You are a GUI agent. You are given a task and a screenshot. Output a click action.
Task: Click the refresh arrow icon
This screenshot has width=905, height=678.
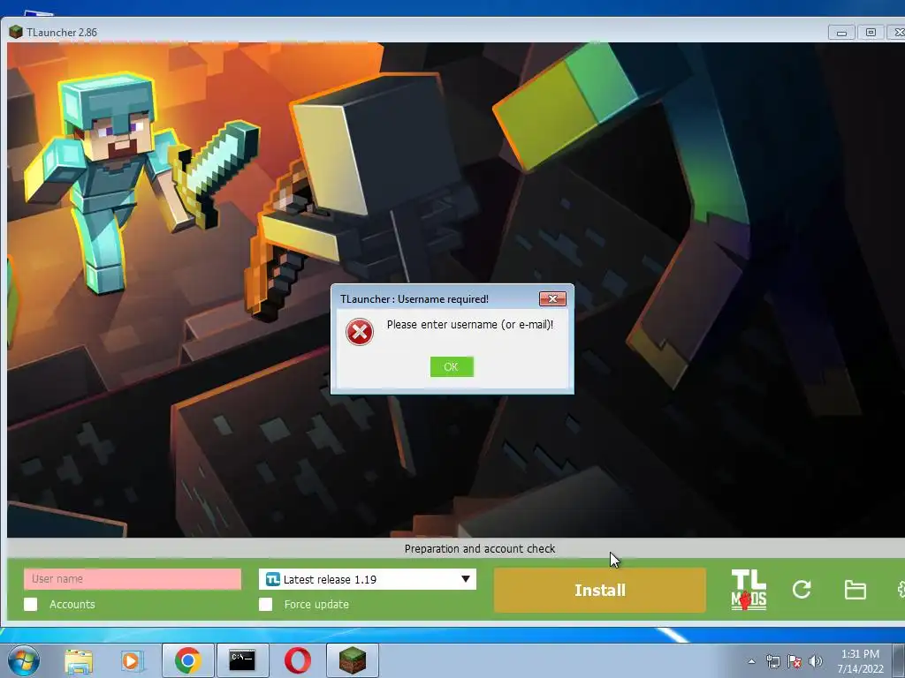[x=802, y=589]
